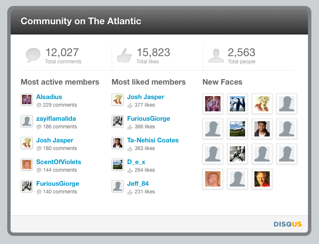
Task: Open the Ta-Nehisi Coates profile link
Action: (x=153, y=140)
